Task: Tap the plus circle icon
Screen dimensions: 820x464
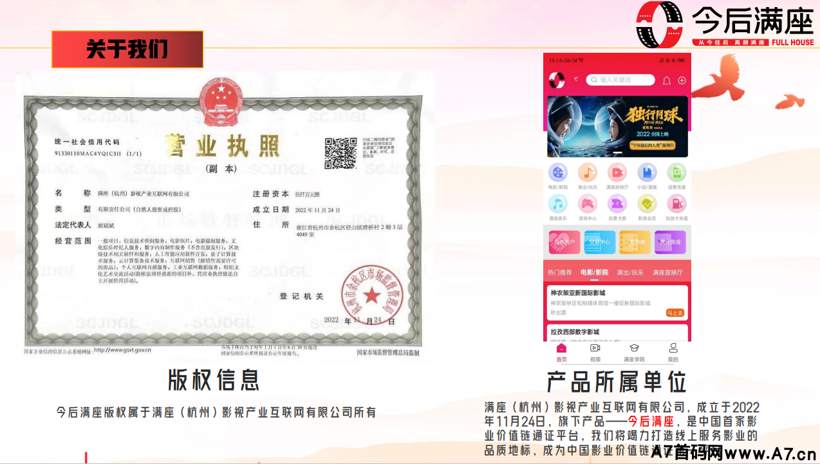Action: point(682,80)
